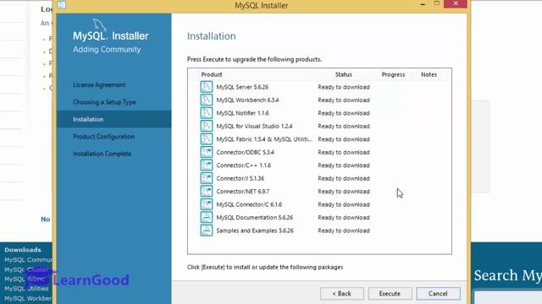The height and width of the screenshot is (304, 542).
Task: Click Samples and Examples' Ready to download status
Action: tap(344, 231)
